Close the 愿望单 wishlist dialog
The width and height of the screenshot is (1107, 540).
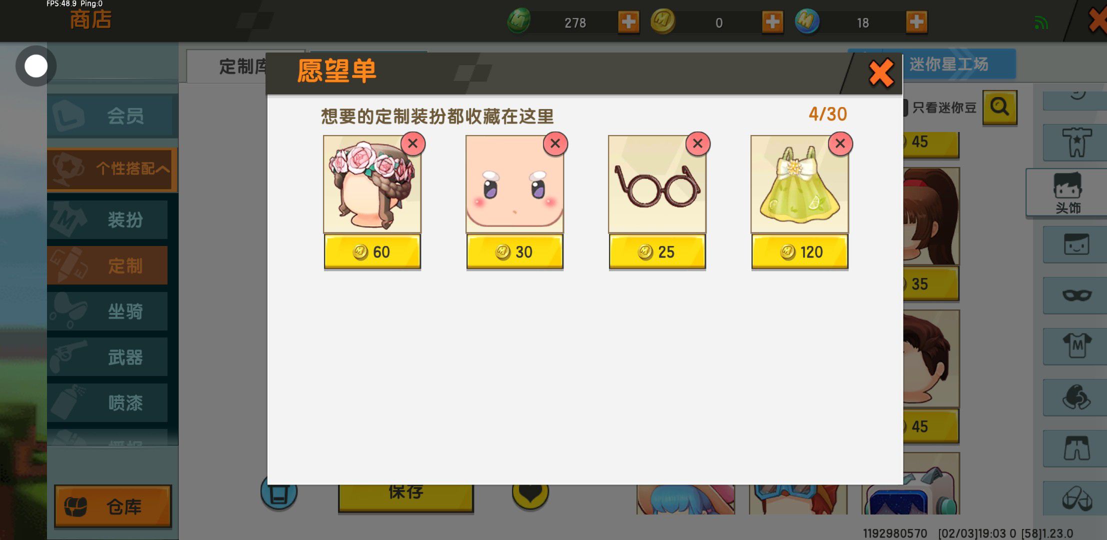[881, 73]
